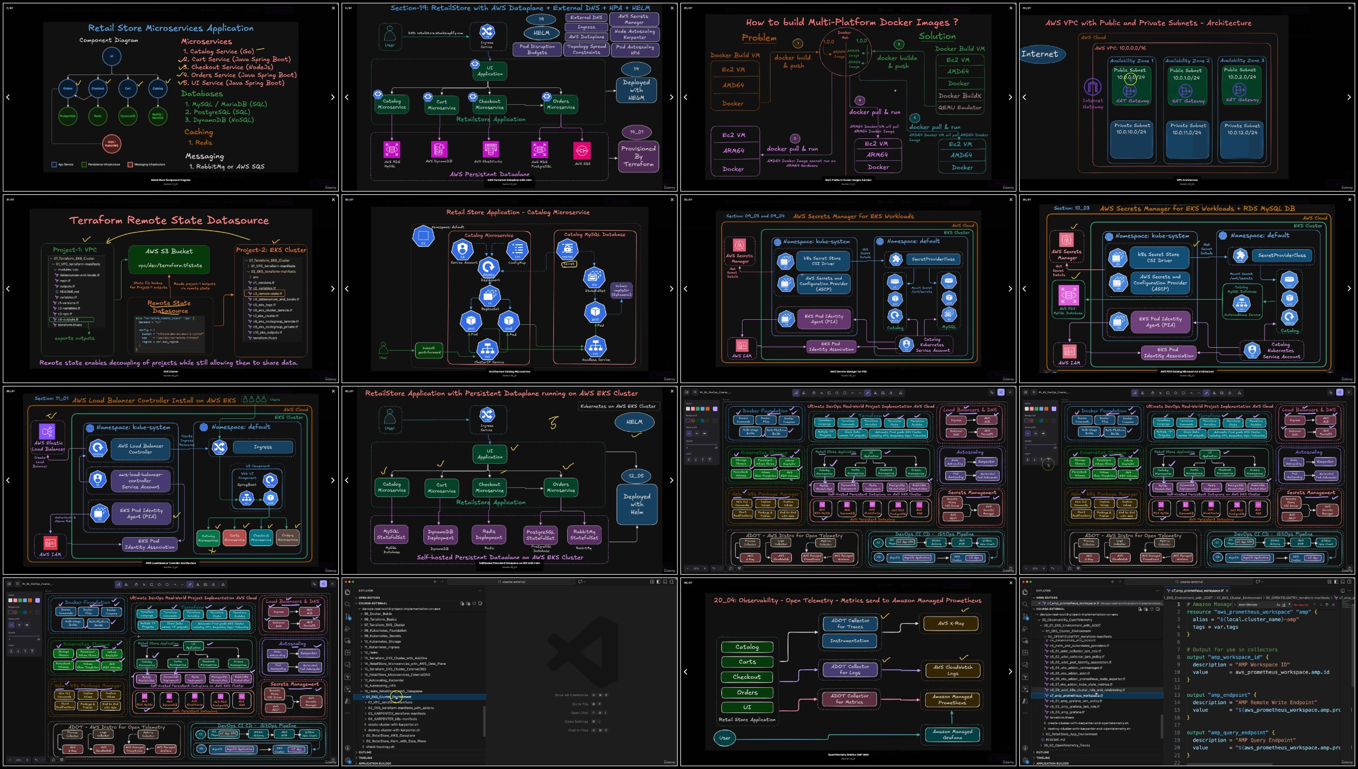Open Search view in VS Code window showing c7_amp_prometheus_workspace.tf
This screenshot has width=1358, height=769.
coord(1025,604)
